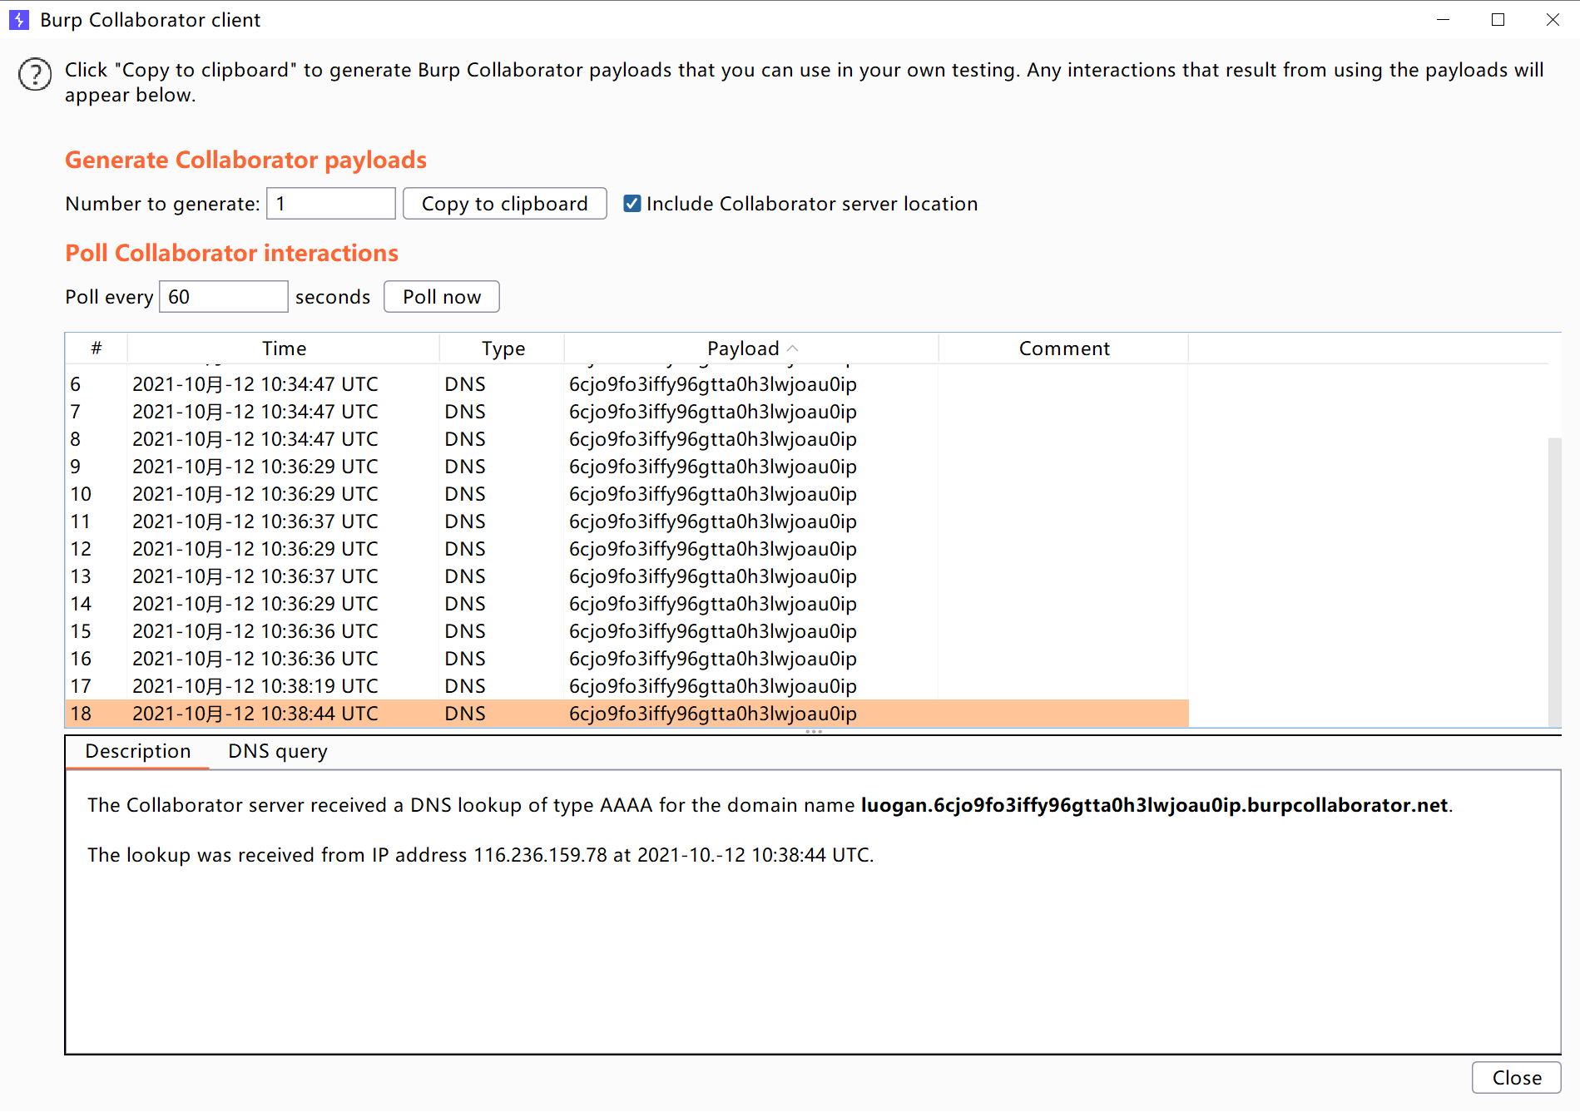This screenshot has width=1580, height=1112.
Task: Switch to the DNS query tab
Action: (x=278, y=751)
